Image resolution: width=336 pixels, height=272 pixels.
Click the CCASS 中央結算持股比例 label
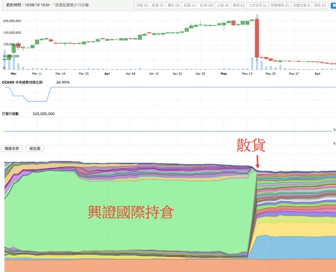tap(22, 83)
